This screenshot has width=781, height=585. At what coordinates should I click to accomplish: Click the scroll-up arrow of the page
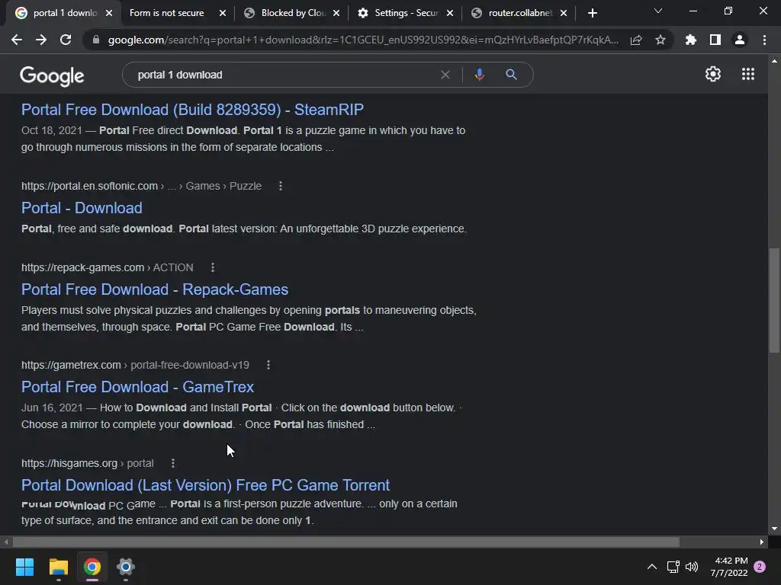(x=774, y=61)
